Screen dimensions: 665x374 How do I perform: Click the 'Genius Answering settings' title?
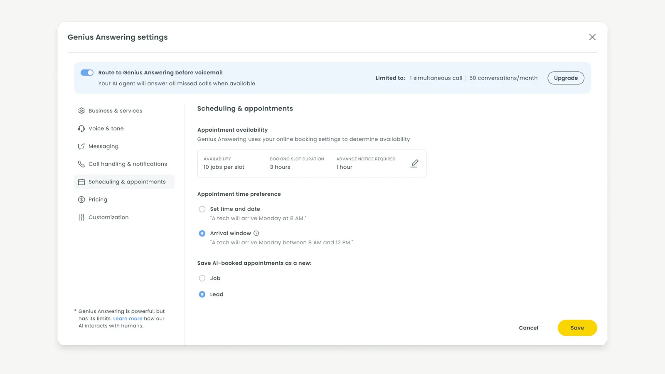[x=118, y=37]
